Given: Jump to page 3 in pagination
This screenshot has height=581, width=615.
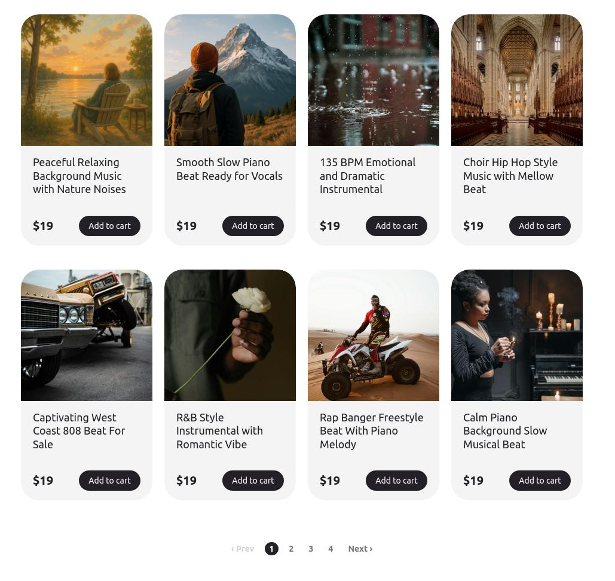Looking at the screenshot, I should [311, 549].
